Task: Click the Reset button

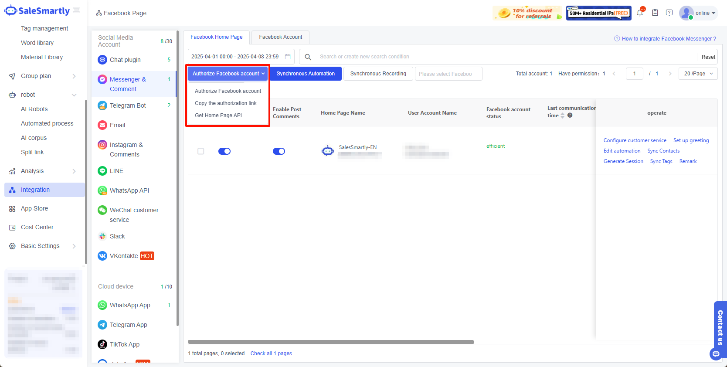Action: [x=708, y=57]
